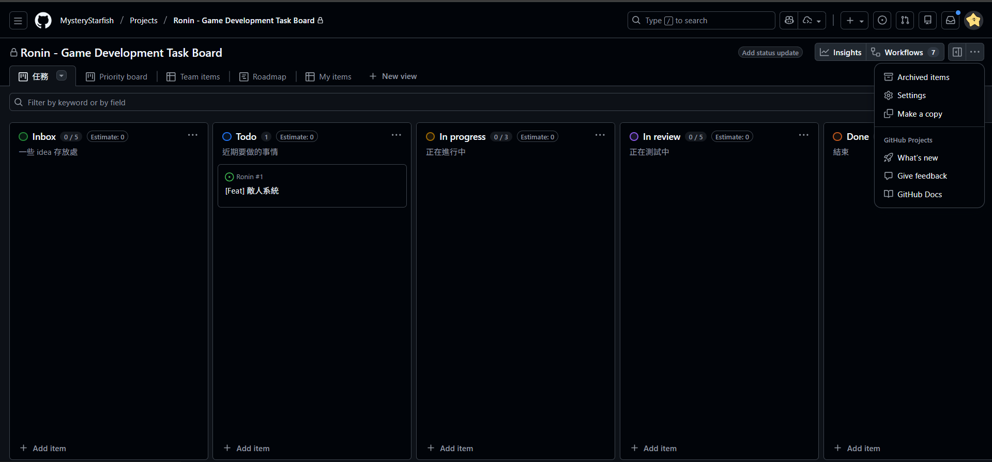Click the Insights button
Screen dimensions: 992x462
841,53
